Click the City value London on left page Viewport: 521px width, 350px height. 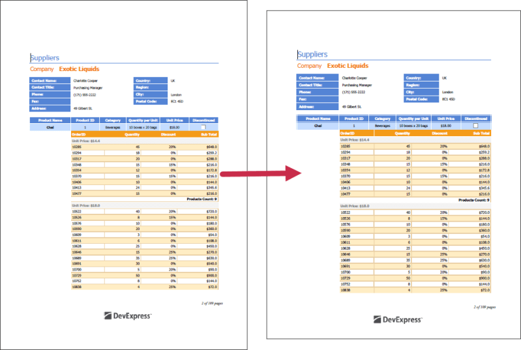(x=176, y=95)
